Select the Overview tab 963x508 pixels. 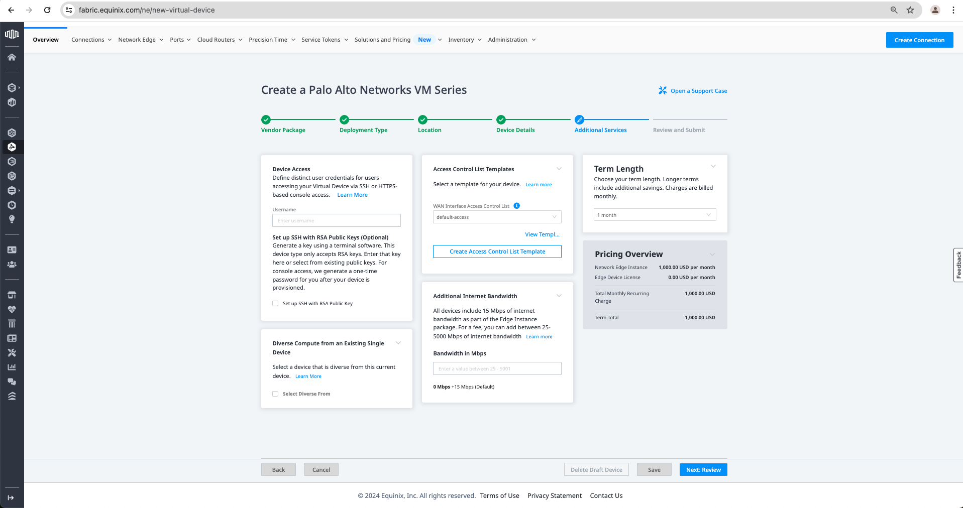pos(46,40)
